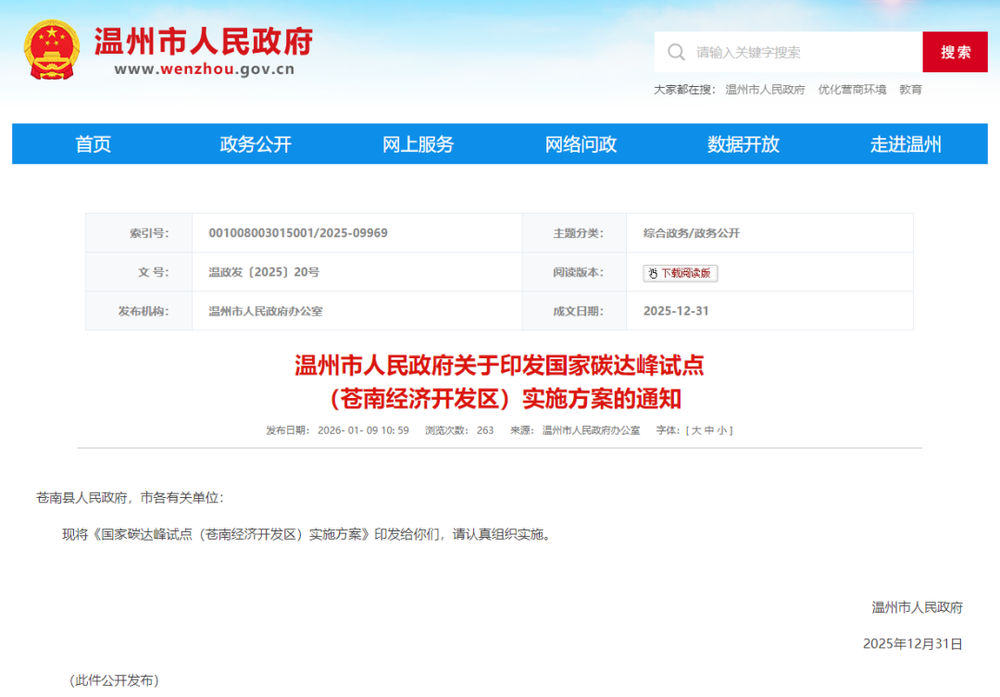The height and width of the screenshot is (697, 1000).
Task: Open the 教育 hot search link
Action: point(910,90)
